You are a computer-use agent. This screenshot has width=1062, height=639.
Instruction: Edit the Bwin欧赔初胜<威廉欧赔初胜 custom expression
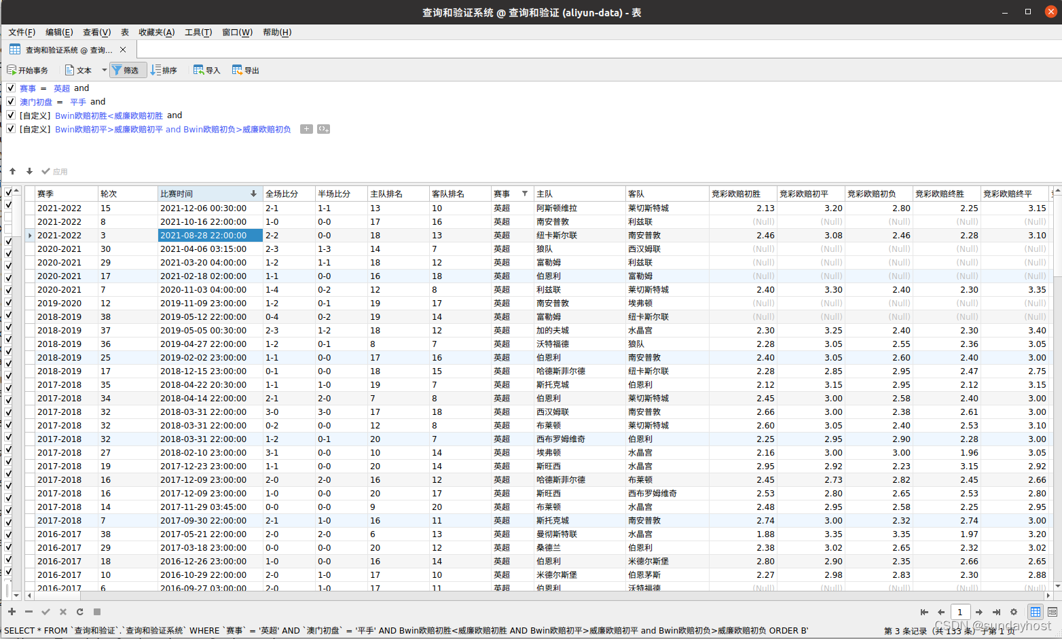109,115
